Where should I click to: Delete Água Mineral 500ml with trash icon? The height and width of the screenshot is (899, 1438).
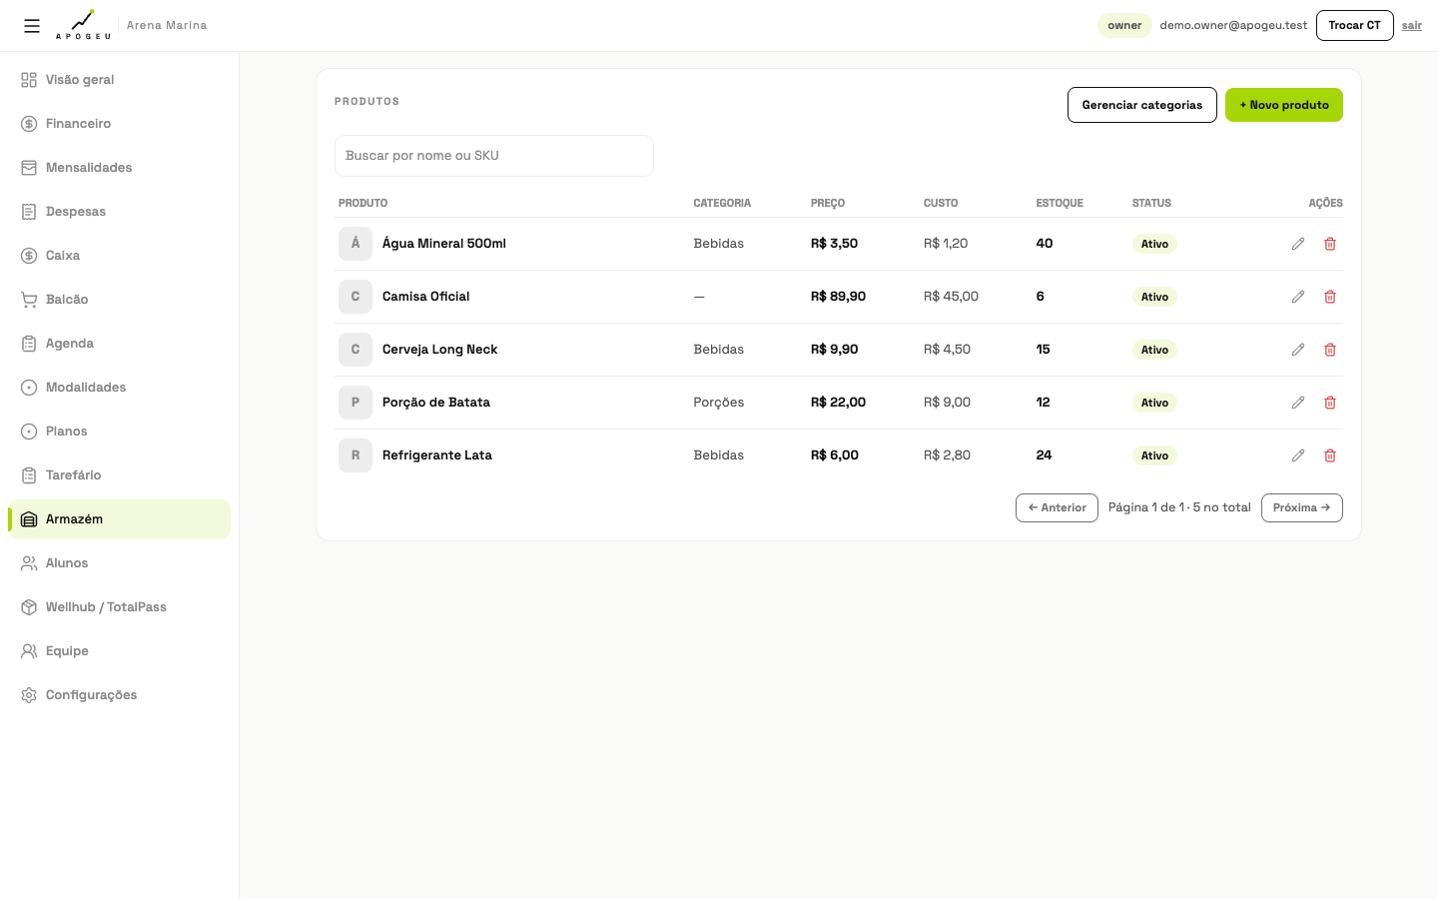tap(1330, 244)
